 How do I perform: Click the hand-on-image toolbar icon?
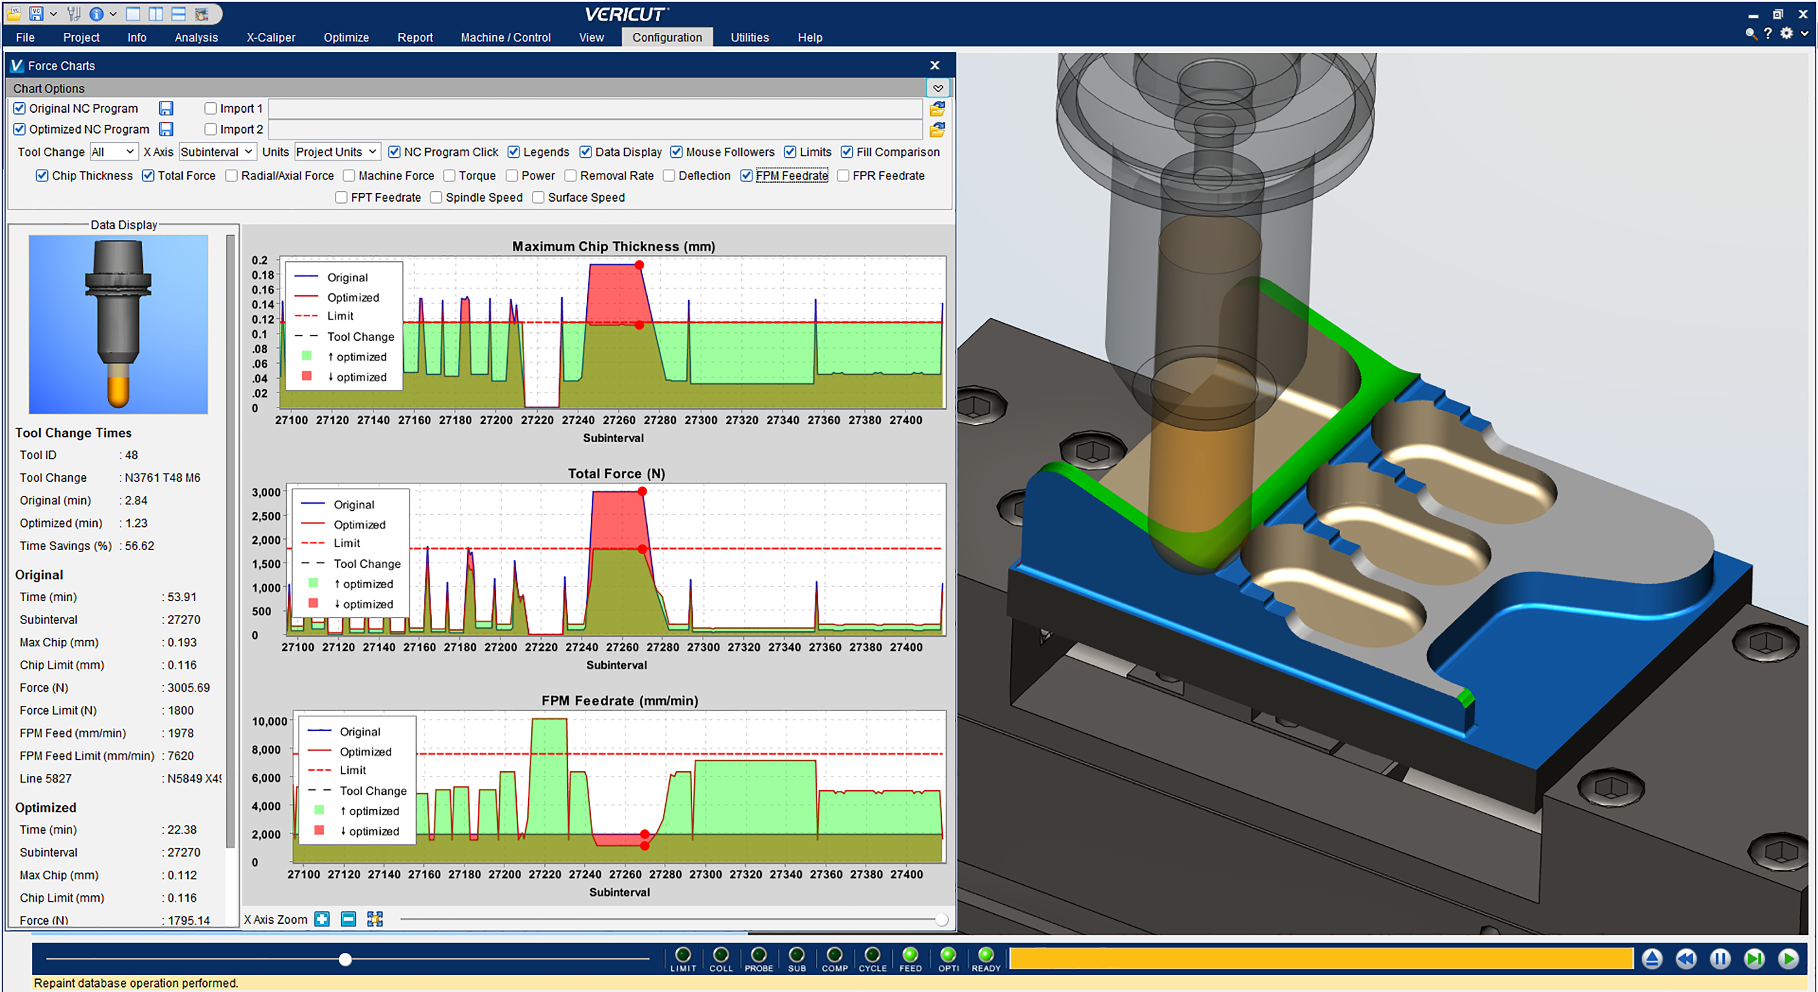point(201,14)
